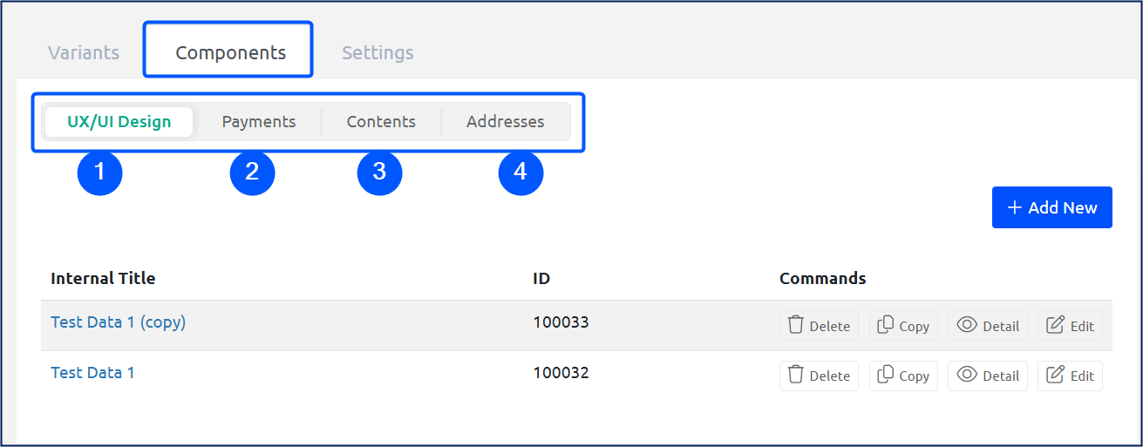Click the blue number 4 callout badge
1143x447 pixels.
click(x=520, y=173)
